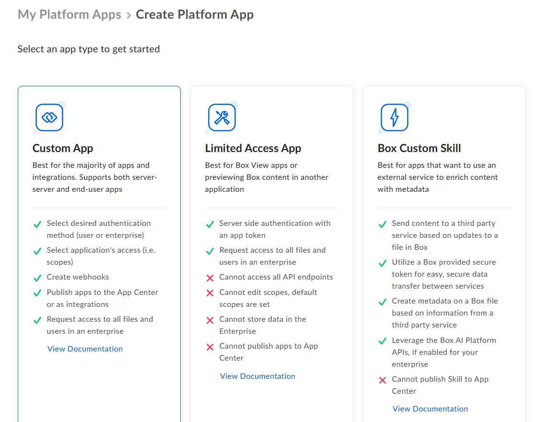
Task: Click 'Server side authentication with an app token' text
Action: click(275, 229)
